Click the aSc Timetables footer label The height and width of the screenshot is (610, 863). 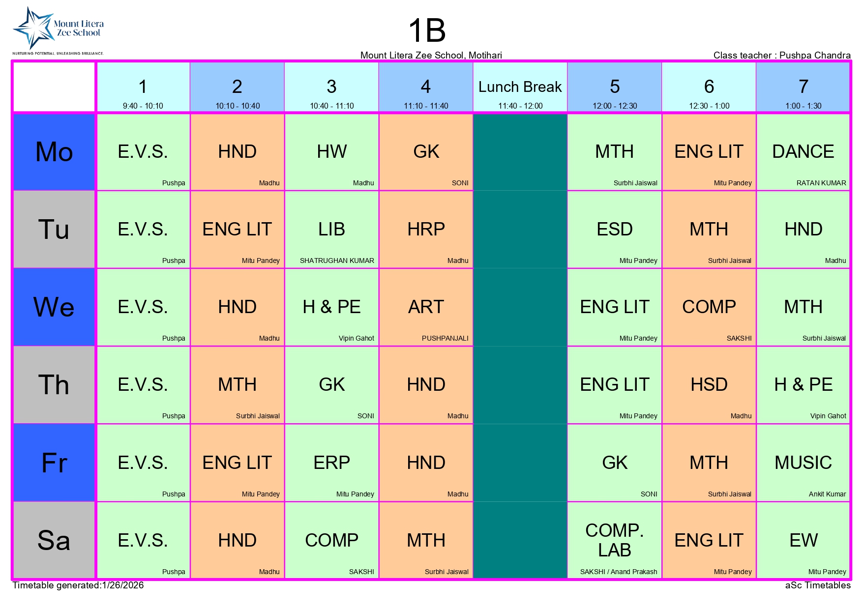pyautogui.click(x=817, y=585)
